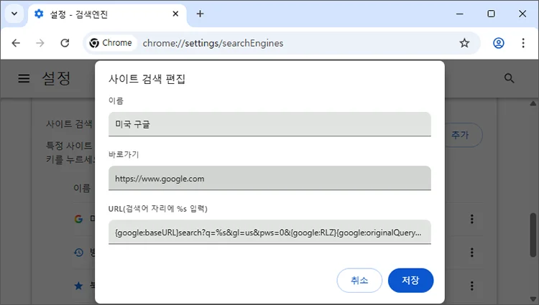Go forward to next page
The image size is (539, 305).
tap(40, 43)
